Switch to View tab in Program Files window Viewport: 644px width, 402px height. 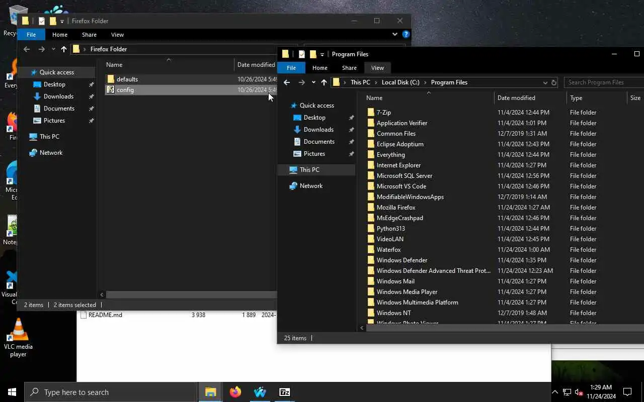[377, 68]
